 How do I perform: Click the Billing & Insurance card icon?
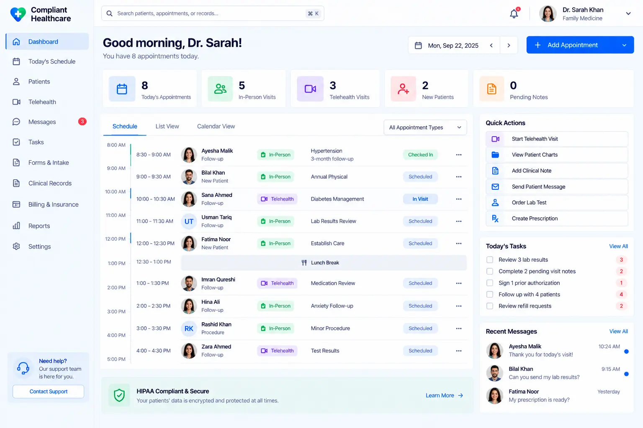[x=16, y=204]
